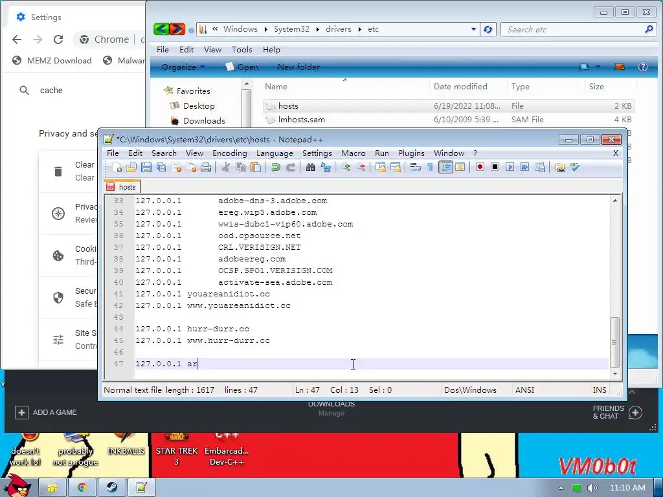Open the Encoding menu

point(230,153)
